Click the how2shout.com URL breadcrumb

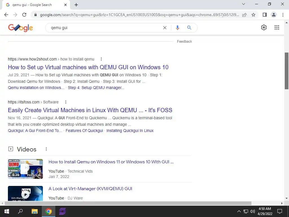coord(51,59)
